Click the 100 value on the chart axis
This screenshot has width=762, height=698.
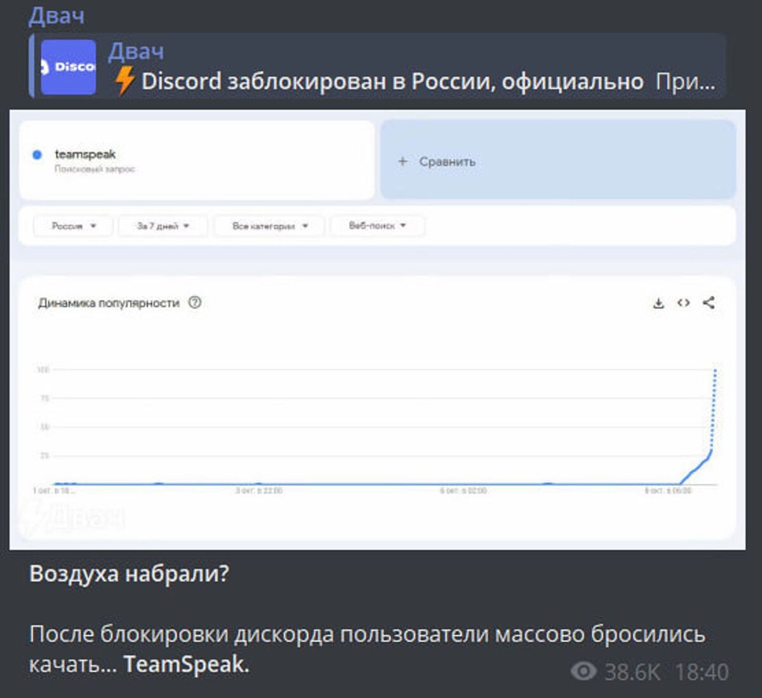43,370
